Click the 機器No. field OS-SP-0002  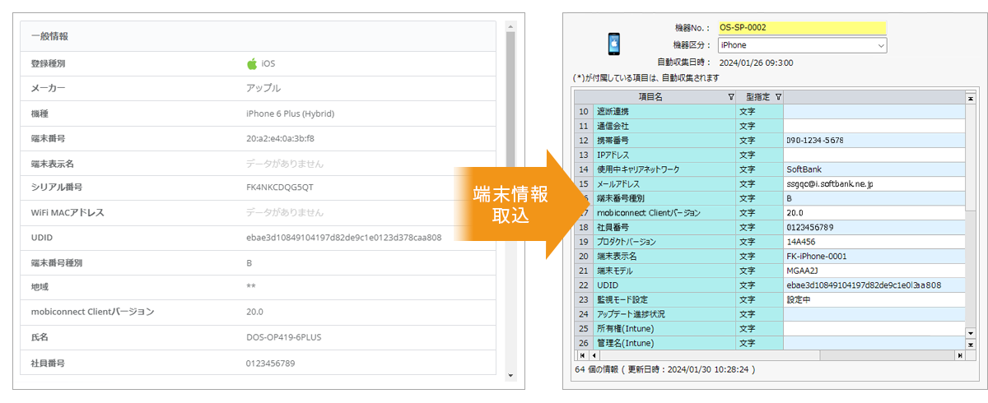pos(802,27)
